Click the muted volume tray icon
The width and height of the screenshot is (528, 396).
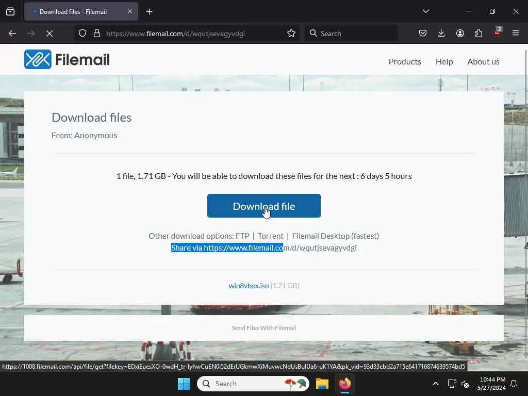point(466,384)
